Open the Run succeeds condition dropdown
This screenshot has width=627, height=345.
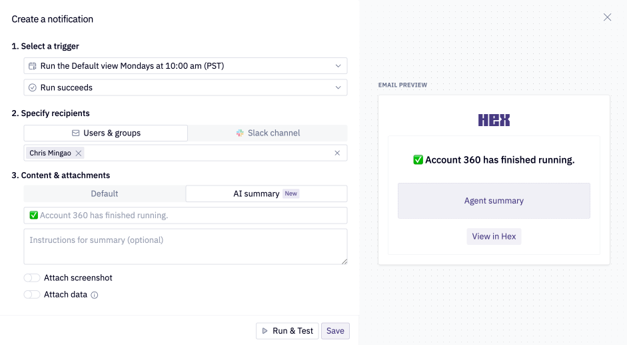coord(338,87)
